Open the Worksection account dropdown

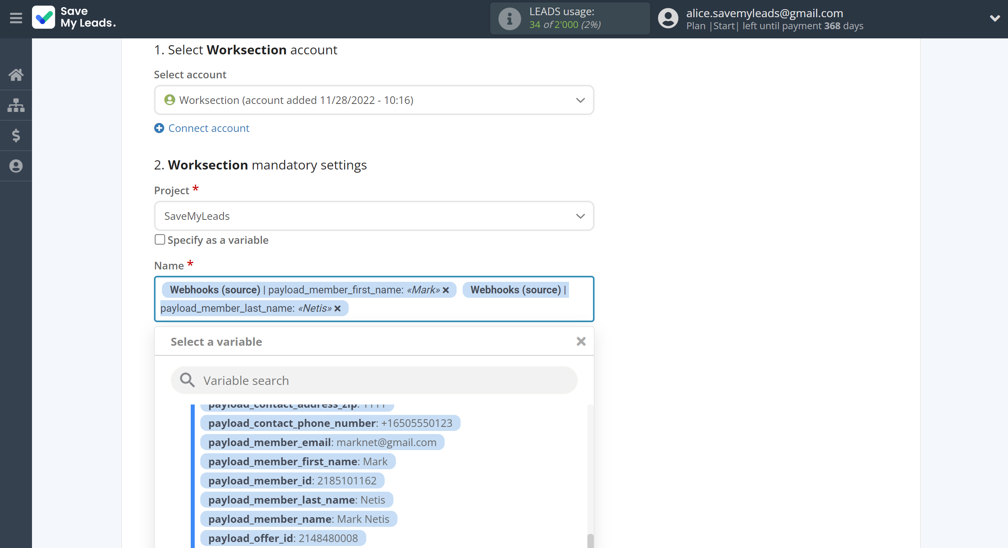(374, 100)
